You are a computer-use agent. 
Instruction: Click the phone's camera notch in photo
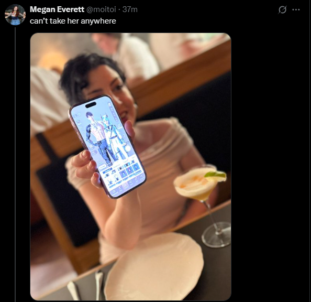coord(91,105)
